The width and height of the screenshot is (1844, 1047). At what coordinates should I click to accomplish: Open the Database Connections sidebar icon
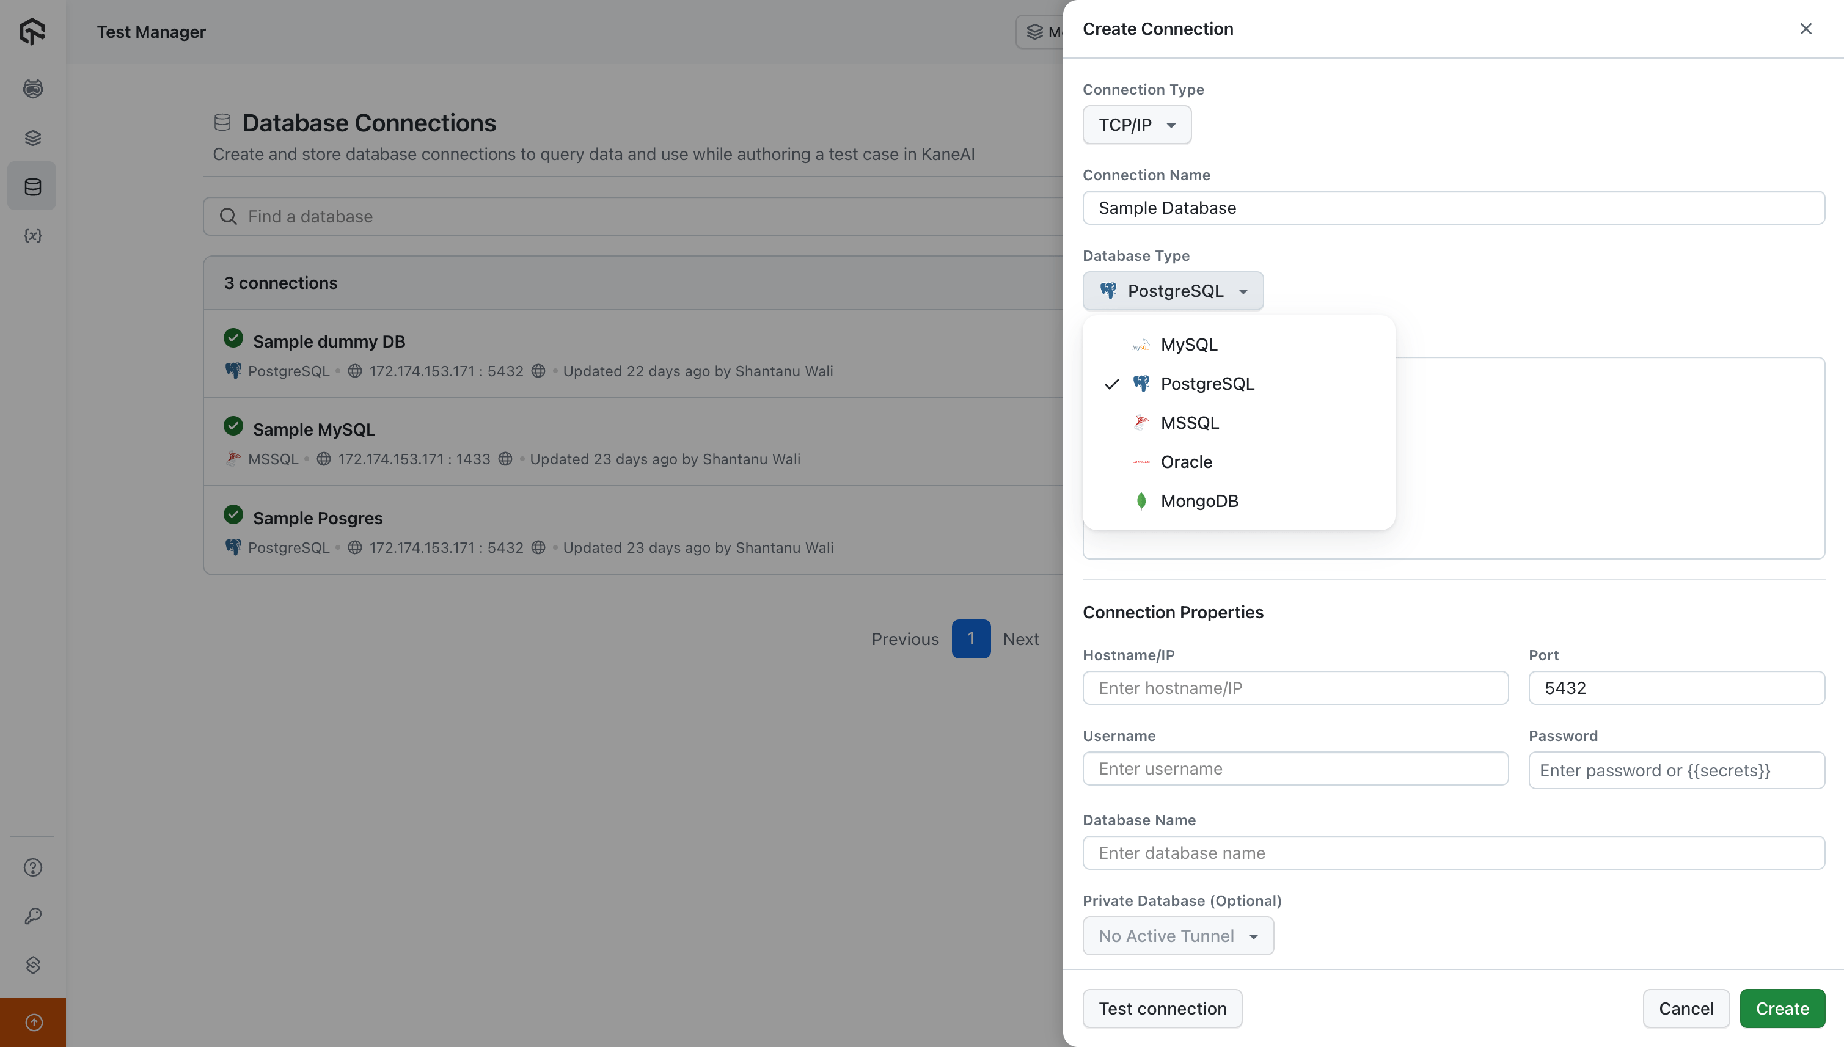[32, 186]
